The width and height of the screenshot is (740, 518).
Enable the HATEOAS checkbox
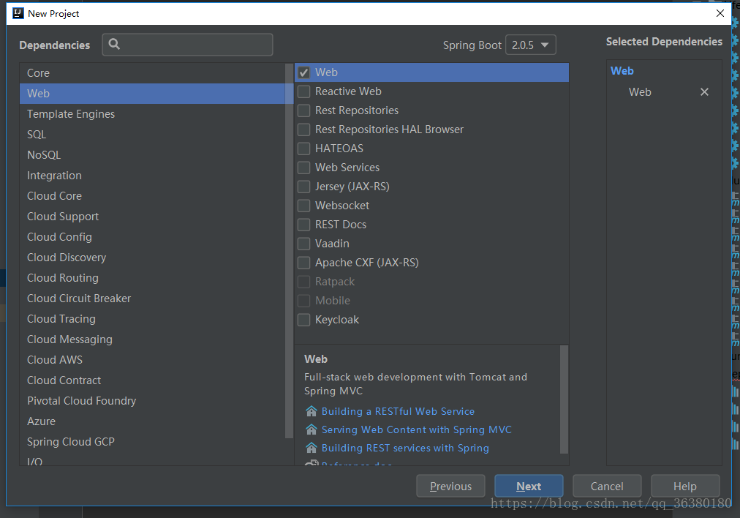304,149
